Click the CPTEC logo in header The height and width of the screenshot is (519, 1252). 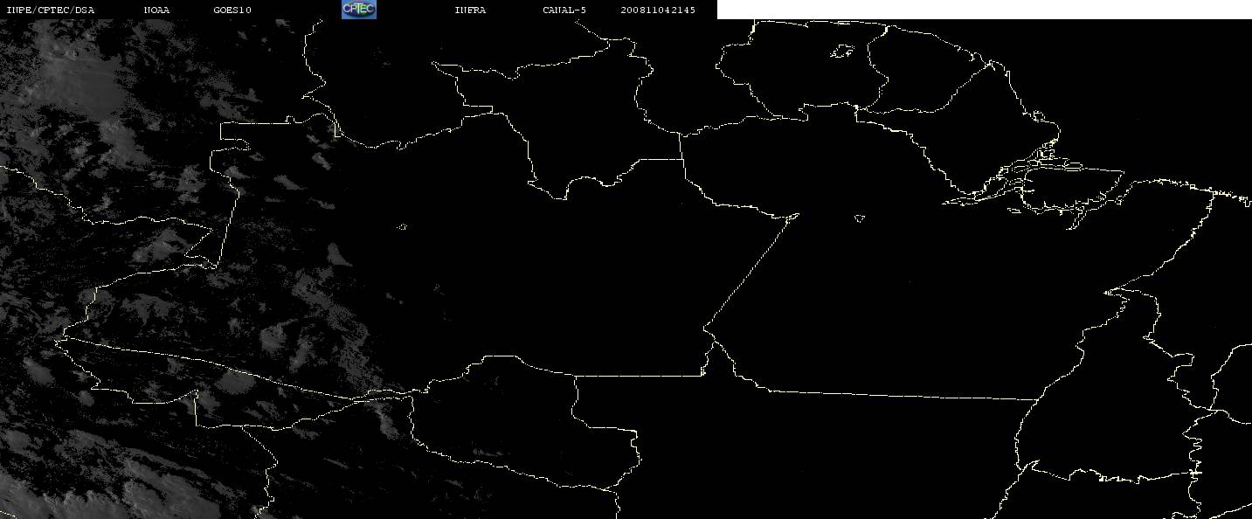point(359,10)
